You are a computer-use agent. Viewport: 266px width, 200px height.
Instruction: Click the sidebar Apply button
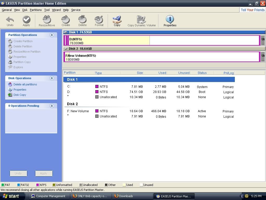point(44,173)
